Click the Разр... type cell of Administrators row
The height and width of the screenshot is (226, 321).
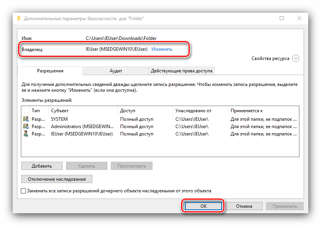pos(38,127)
